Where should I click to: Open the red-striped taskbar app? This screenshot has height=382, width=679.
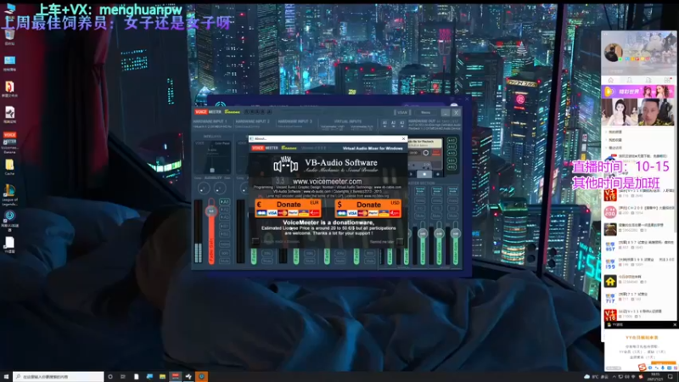176,377
